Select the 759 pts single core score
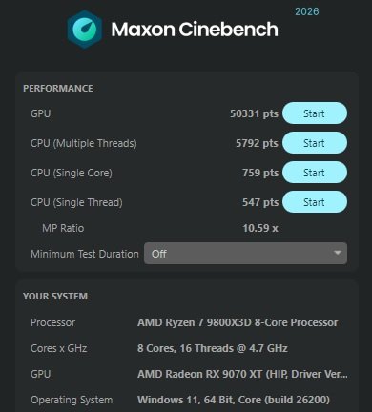 (x=260, y=173)
